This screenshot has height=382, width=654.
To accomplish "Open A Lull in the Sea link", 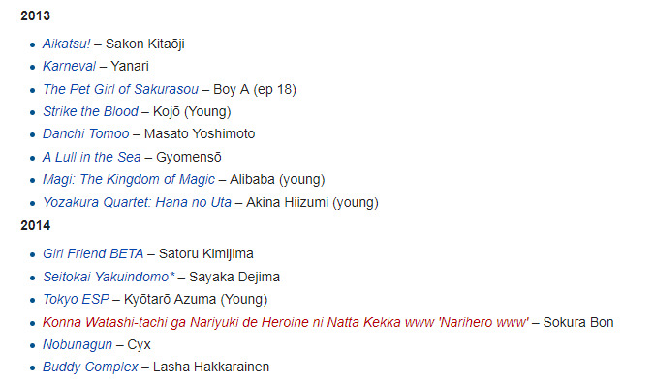I will point(92,157).
